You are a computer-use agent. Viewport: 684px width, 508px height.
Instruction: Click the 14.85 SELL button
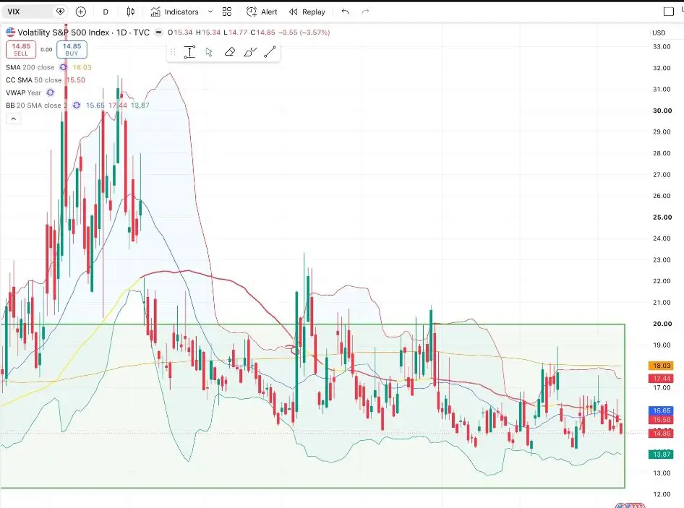(x=21, y=49)
